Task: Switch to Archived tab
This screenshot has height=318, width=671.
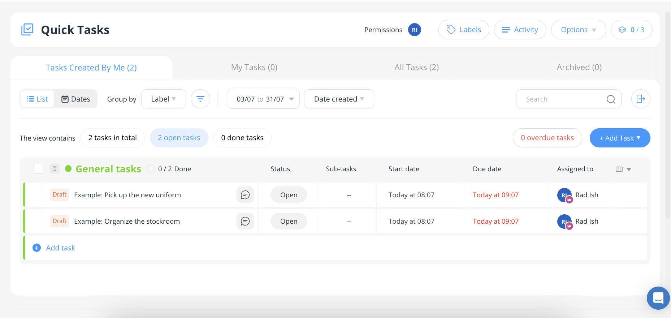Action: 579,67
